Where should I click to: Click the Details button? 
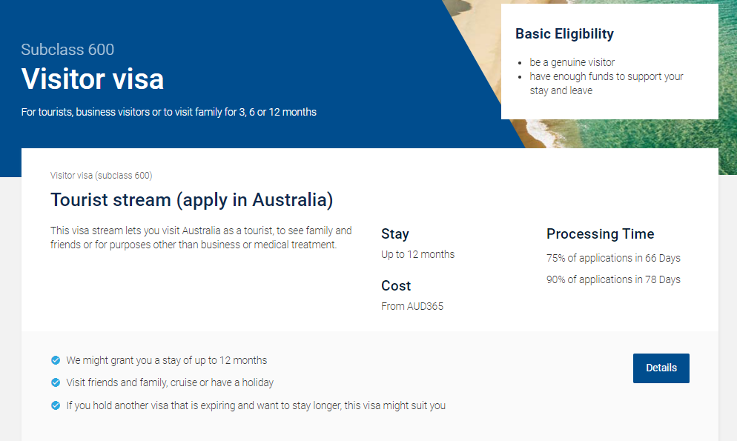point(661,368)
